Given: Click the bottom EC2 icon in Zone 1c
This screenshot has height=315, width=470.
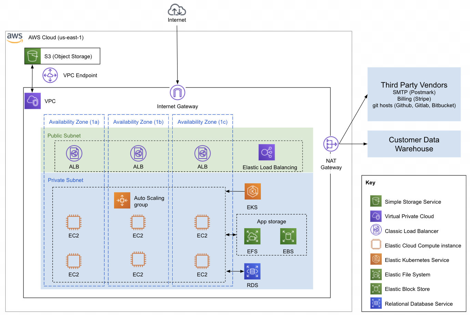Looking at the screenshot, I should point(202,261).
